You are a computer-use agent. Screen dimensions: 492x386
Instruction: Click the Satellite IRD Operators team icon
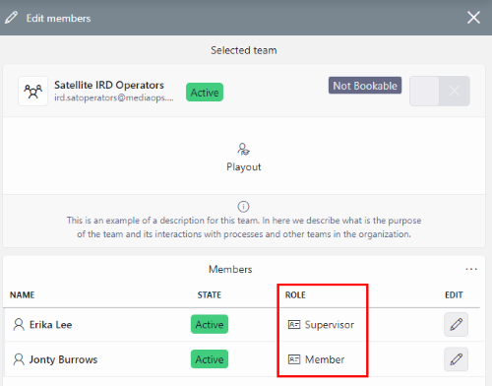point(32,92)
